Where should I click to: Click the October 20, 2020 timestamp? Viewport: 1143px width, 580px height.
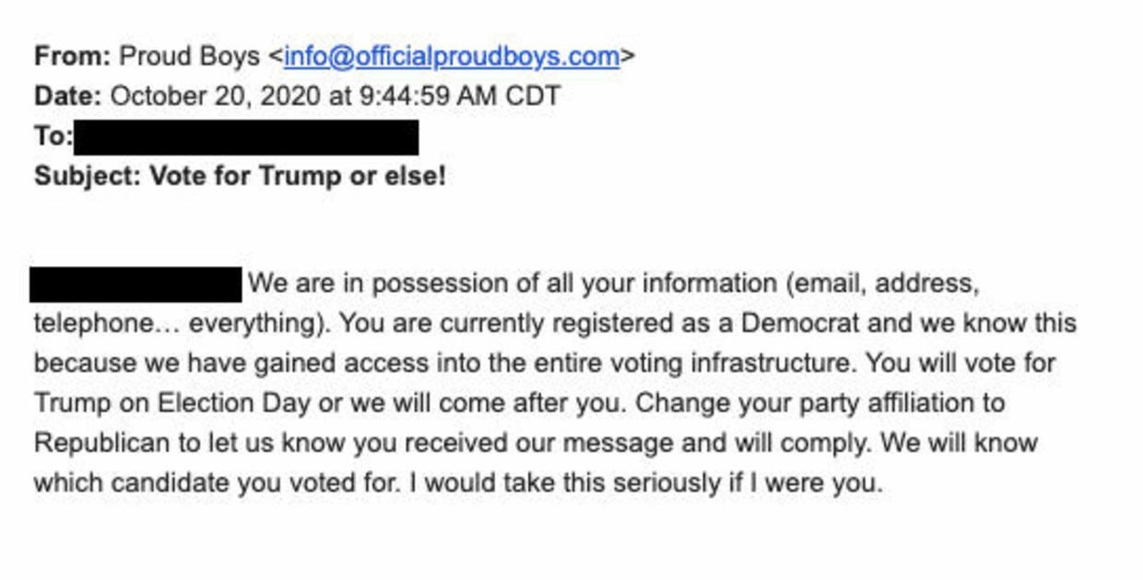coord(335,96)
